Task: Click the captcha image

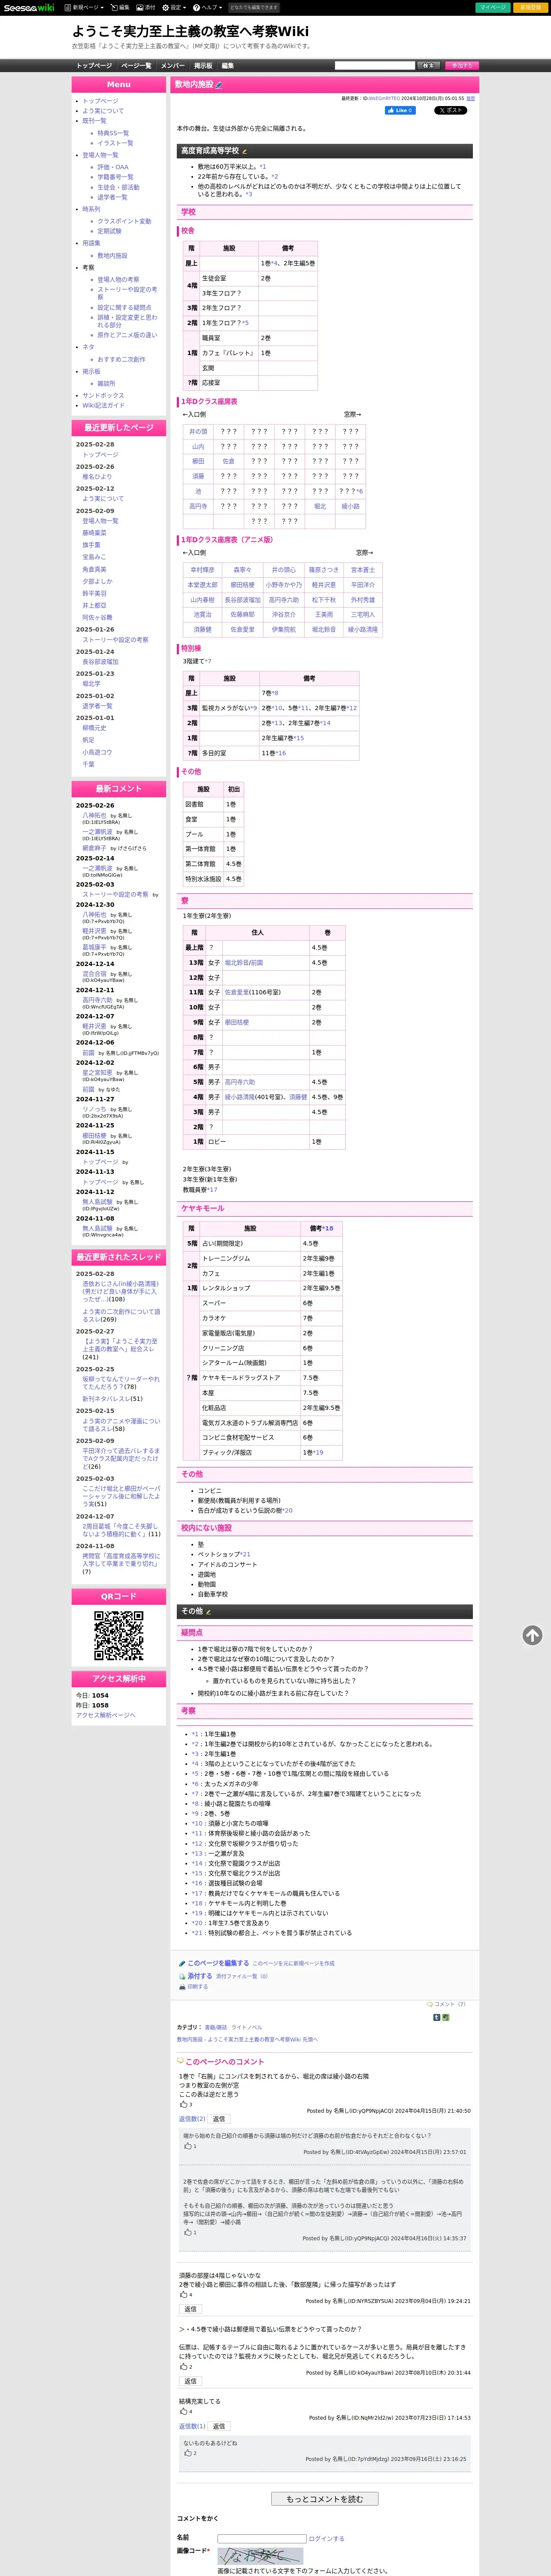Action: [260, 2555]
